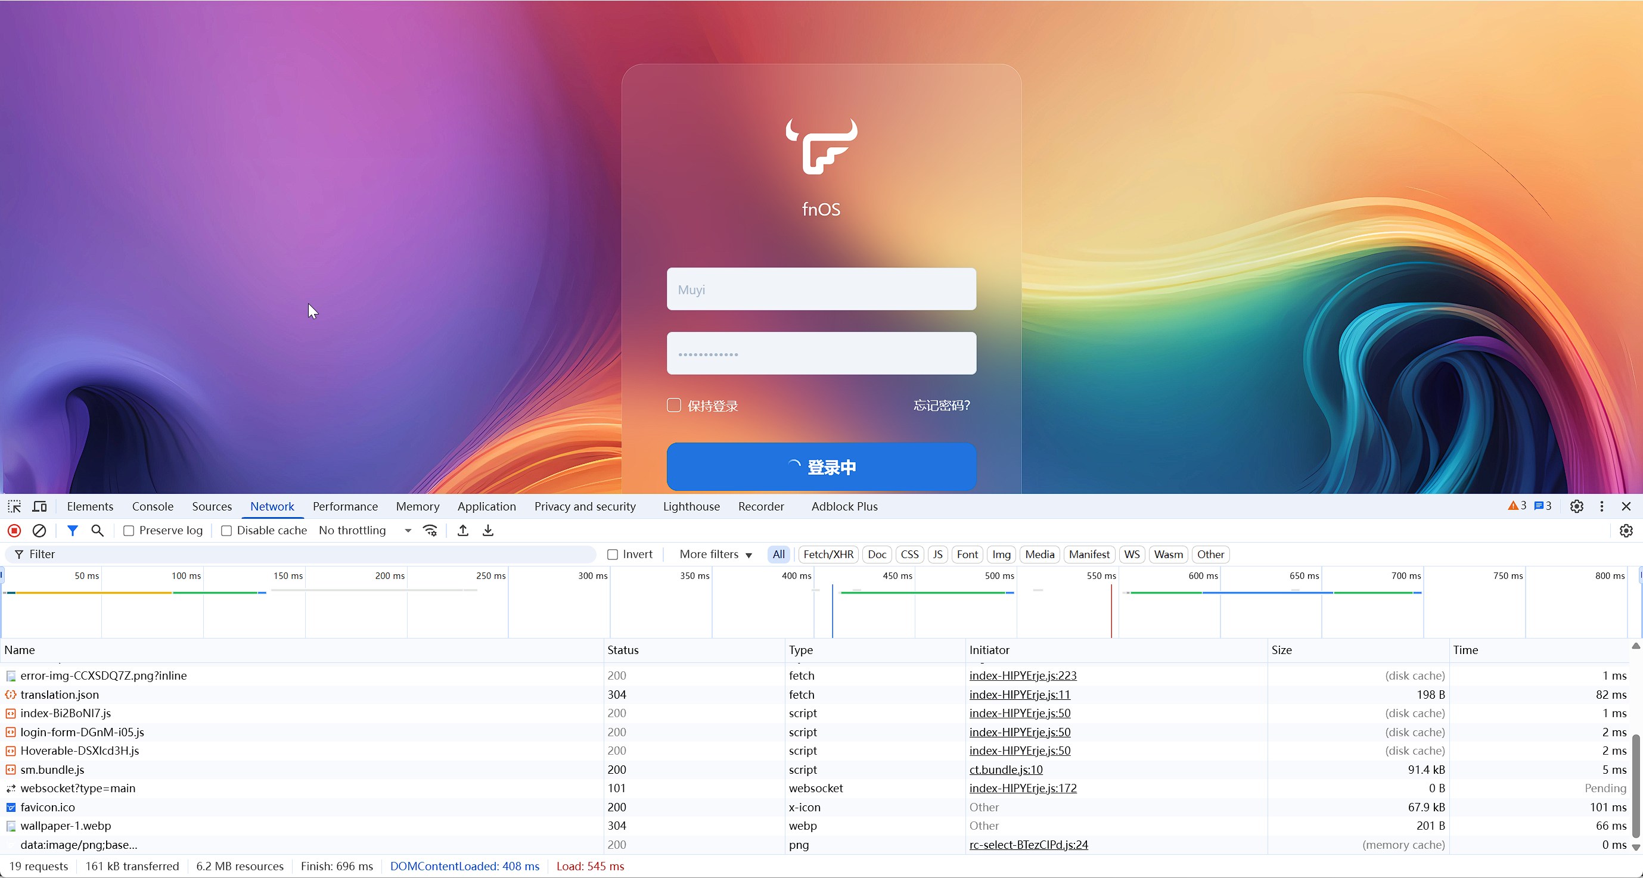
Task: Click the favicon.ico file icon
Action: [11, 807]
